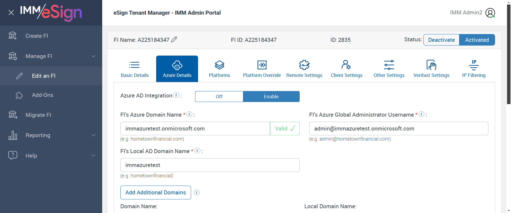Click the Platforms layers icon
Viewport: 511px width, 213px height.
(x=220, y=65)
